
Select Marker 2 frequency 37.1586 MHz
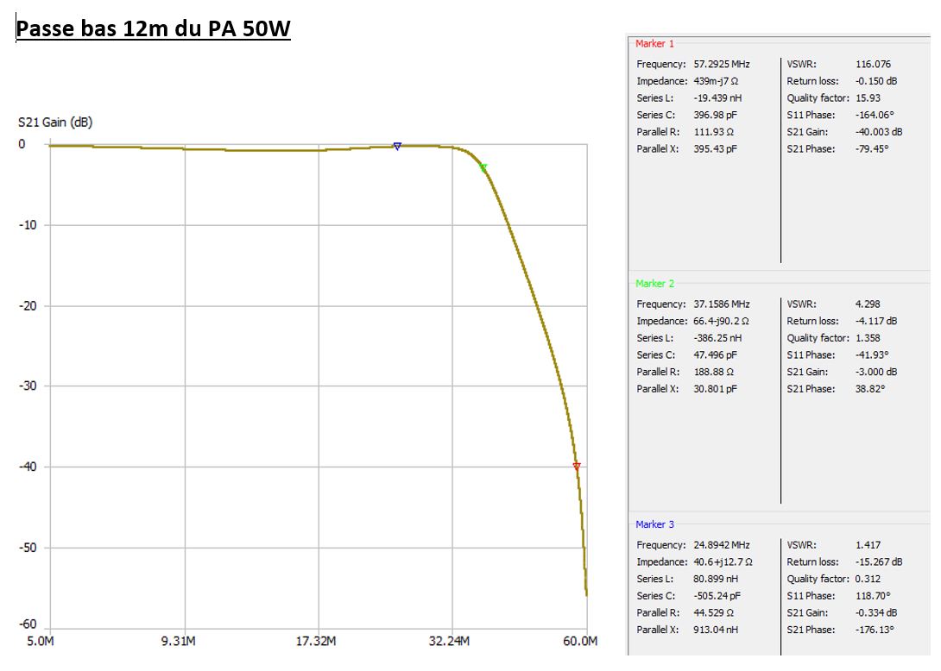722,304
